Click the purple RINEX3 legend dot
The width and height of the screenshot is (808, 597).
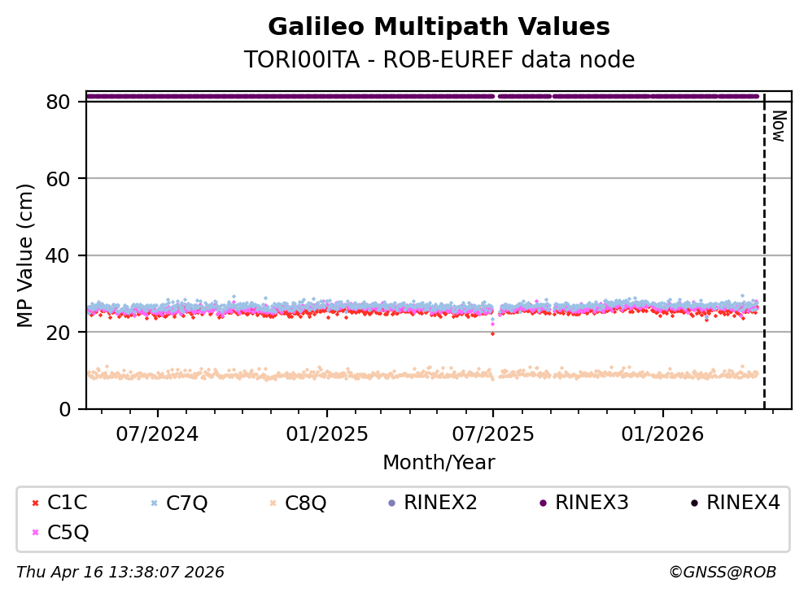[542, 503]
